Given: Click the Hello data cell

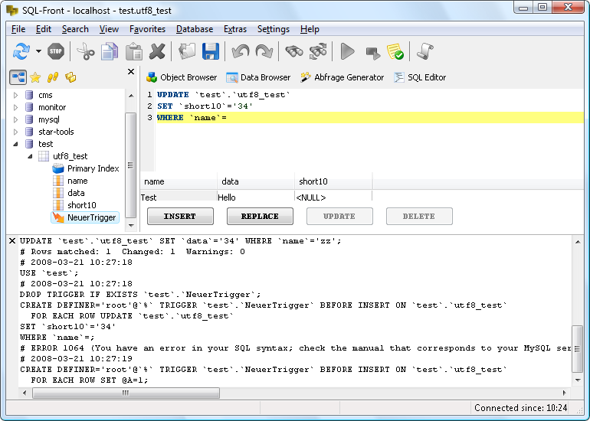Looking at the screenshot, I should tap(255, 197).
